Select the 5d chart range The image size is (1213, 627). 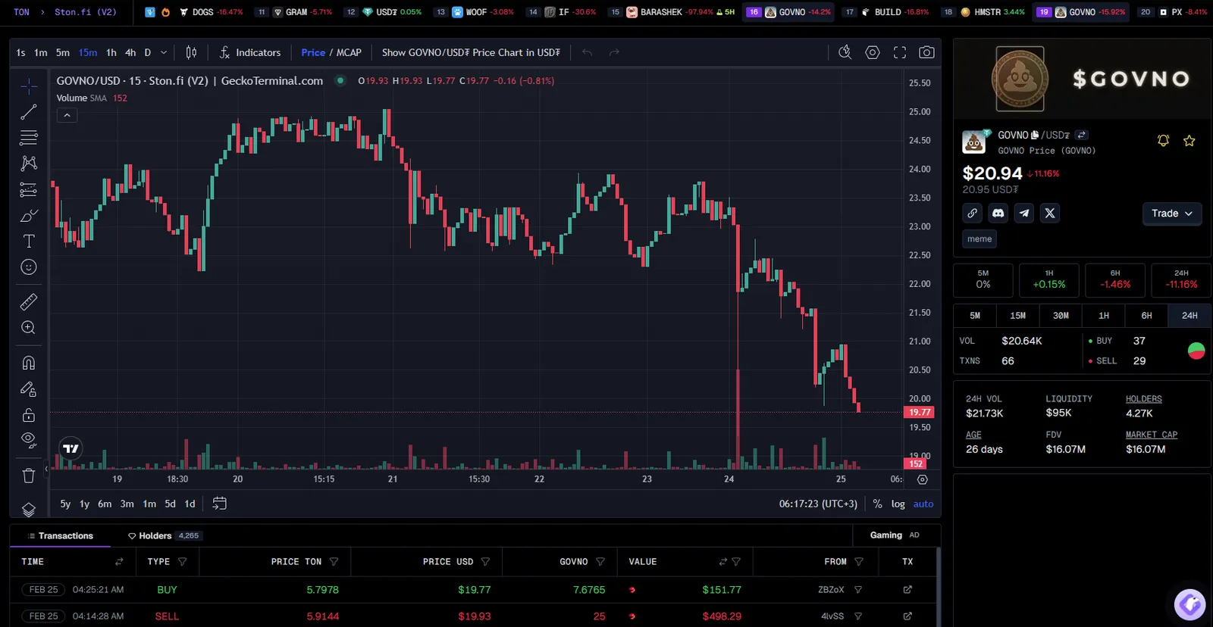(x=171, y=504)
